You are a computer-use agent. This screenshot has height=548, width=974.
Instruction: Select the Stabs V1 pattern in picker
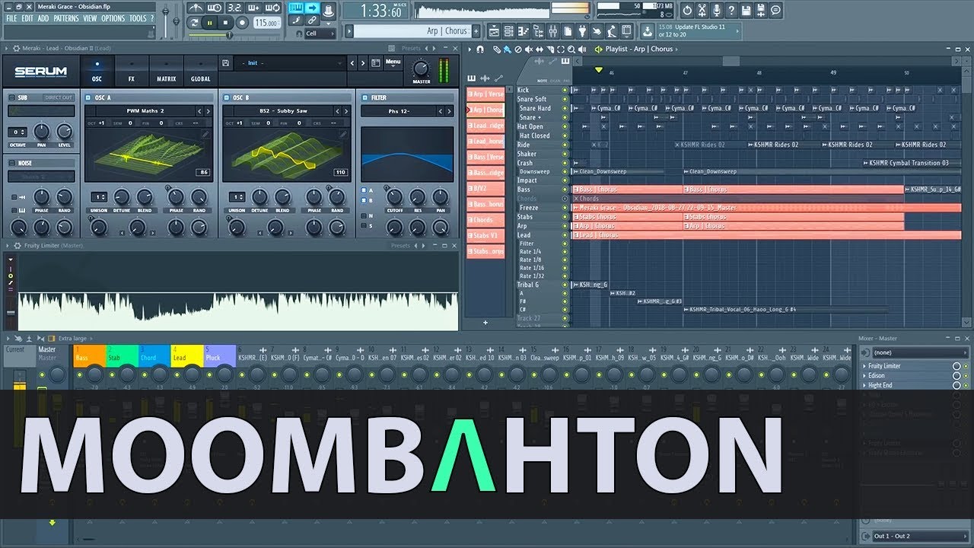(x=485, y=236)
